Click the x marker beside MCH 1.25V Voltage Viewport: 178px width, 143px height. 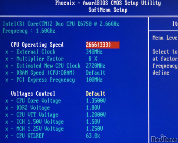7,129
